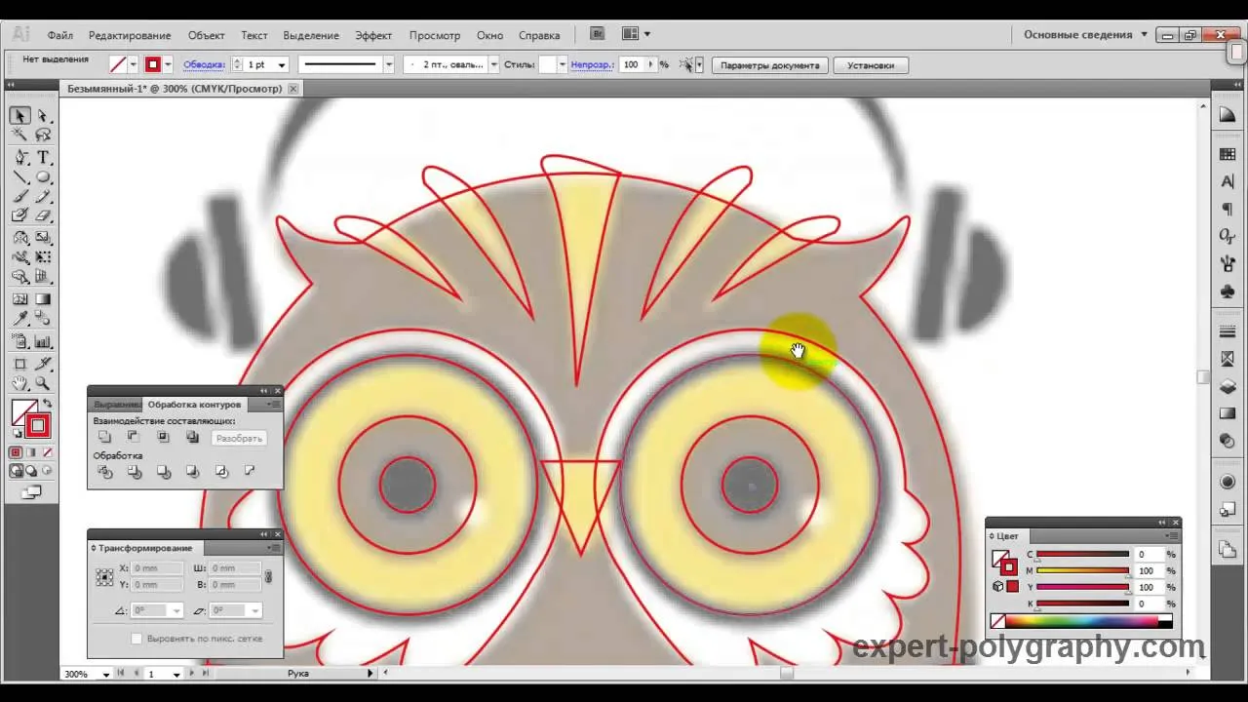Open the Редактирование menu
1248x702 pixels.
130,35
